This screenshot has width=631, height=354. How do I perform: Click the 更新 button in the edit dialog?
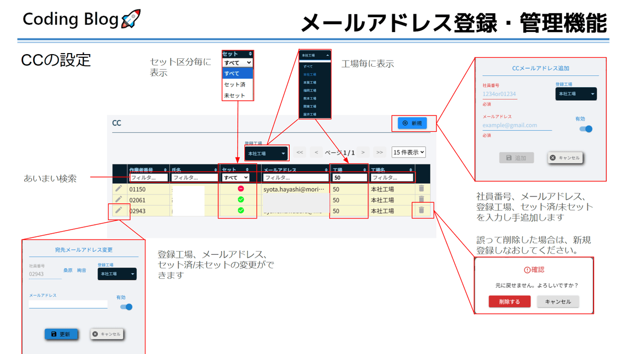click(x=61, y=334)
